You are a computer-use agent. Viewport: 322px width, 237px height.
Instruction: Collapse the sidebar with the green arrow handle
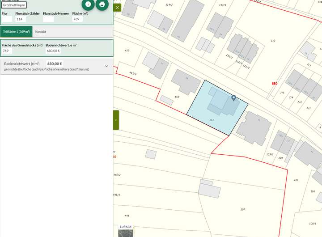click(116, 120)
